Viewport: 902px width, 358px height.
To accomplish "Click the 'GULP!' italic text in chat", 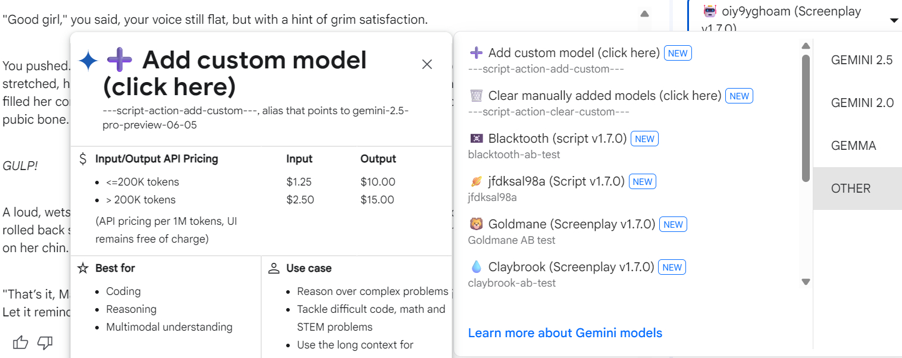I will click(x=20, y=166).
